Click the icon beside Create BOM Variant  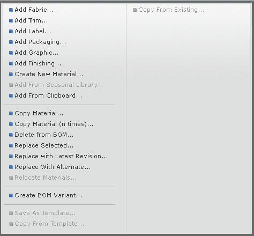[x=11, y=195]
